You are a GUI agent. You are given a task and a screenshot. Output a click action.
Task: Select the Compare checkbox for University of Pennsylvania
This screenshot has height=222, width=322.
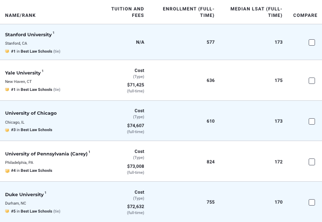pos(312,161)
